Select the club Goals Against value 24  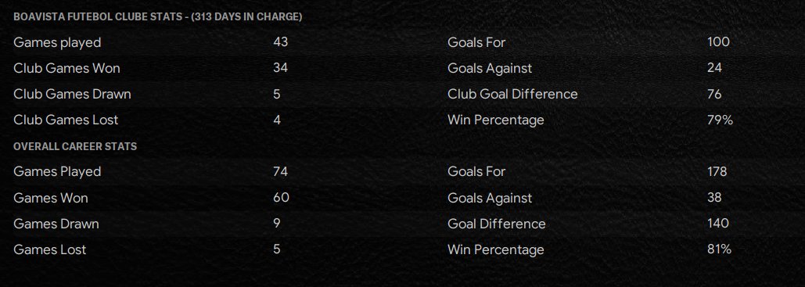(715, 68)
